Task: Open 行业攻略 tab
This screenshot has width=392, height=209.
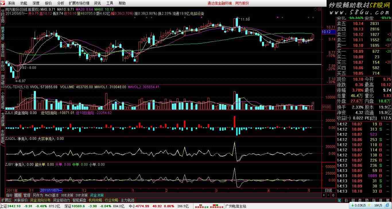Action: pyautogui.click(x=111, y=200)
